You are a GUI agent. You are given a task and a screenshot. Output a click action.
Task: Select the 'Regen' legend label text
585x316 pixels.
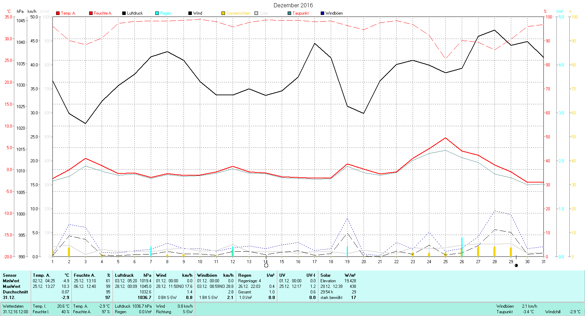coord(166,13)
